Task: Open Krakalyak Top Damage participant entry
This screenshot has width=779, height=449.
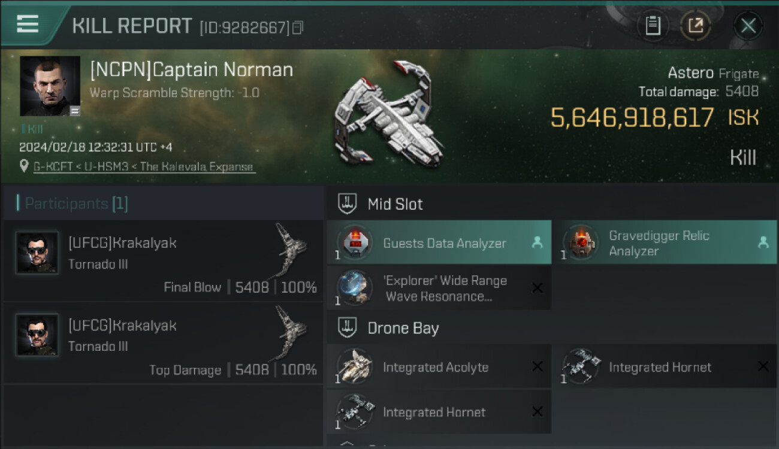Action: 163,343
